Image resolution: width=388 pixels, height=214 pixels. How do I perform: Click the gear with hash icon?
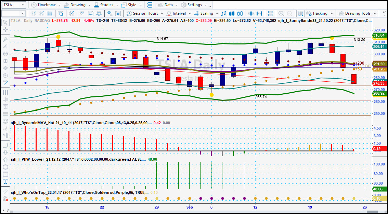tap(109, 13)
